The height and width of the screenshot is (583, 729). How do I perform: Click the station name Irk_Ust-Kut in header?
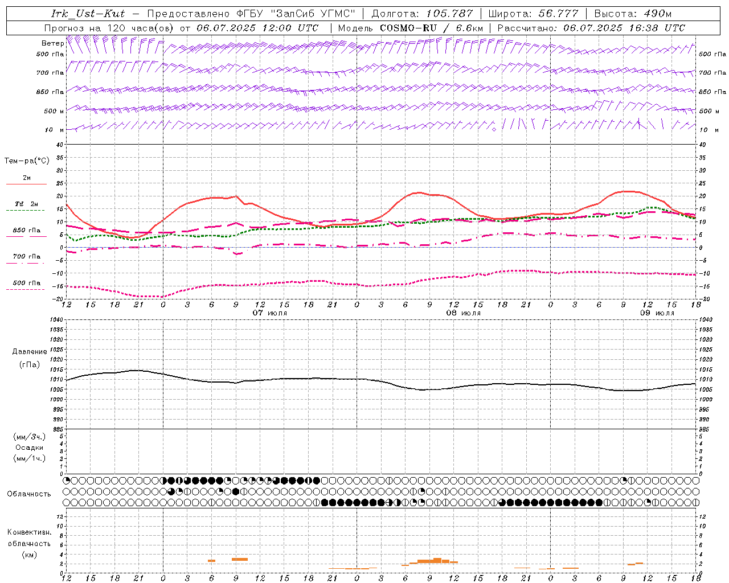point(88,14)
